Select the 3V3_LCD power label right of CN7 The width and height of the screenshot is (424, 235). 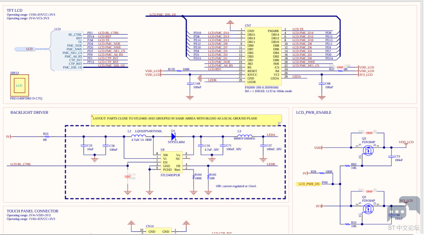coord(366,74)
